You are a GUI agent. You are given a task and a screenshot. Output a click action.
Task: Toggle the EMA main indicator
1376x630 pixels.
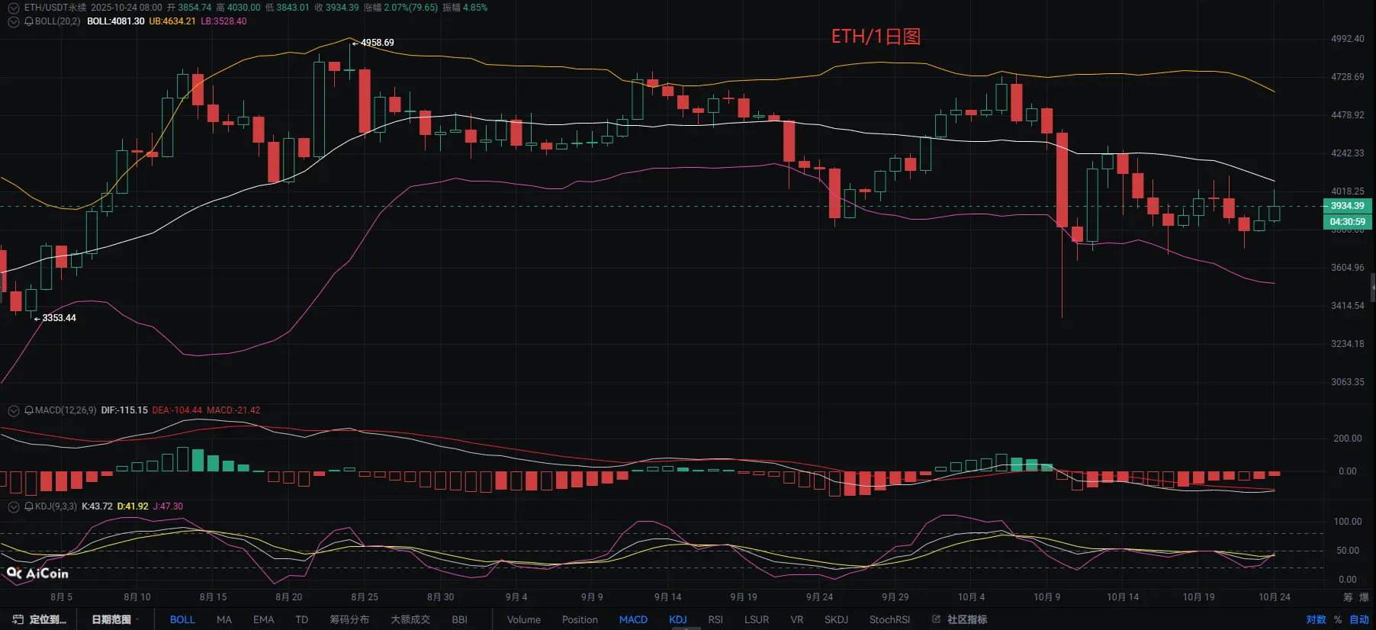pyautogui.click(x=263, y=619)
